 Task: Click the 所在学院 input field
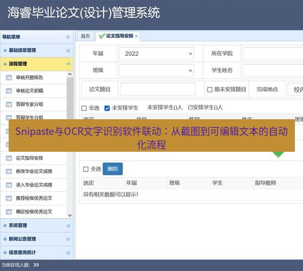(x=273, y=54)
